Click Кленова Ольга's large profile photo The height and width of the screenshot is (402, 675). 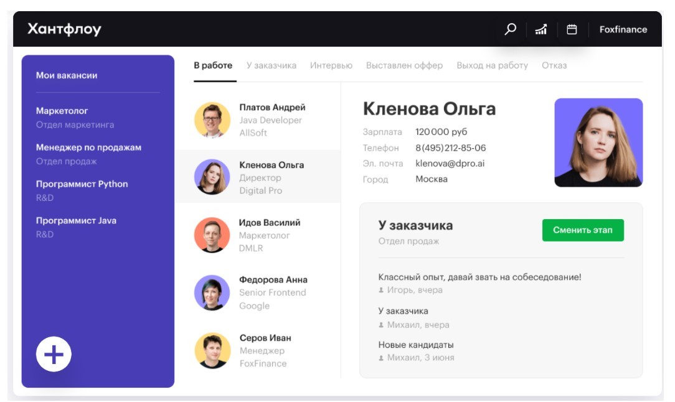598,143
